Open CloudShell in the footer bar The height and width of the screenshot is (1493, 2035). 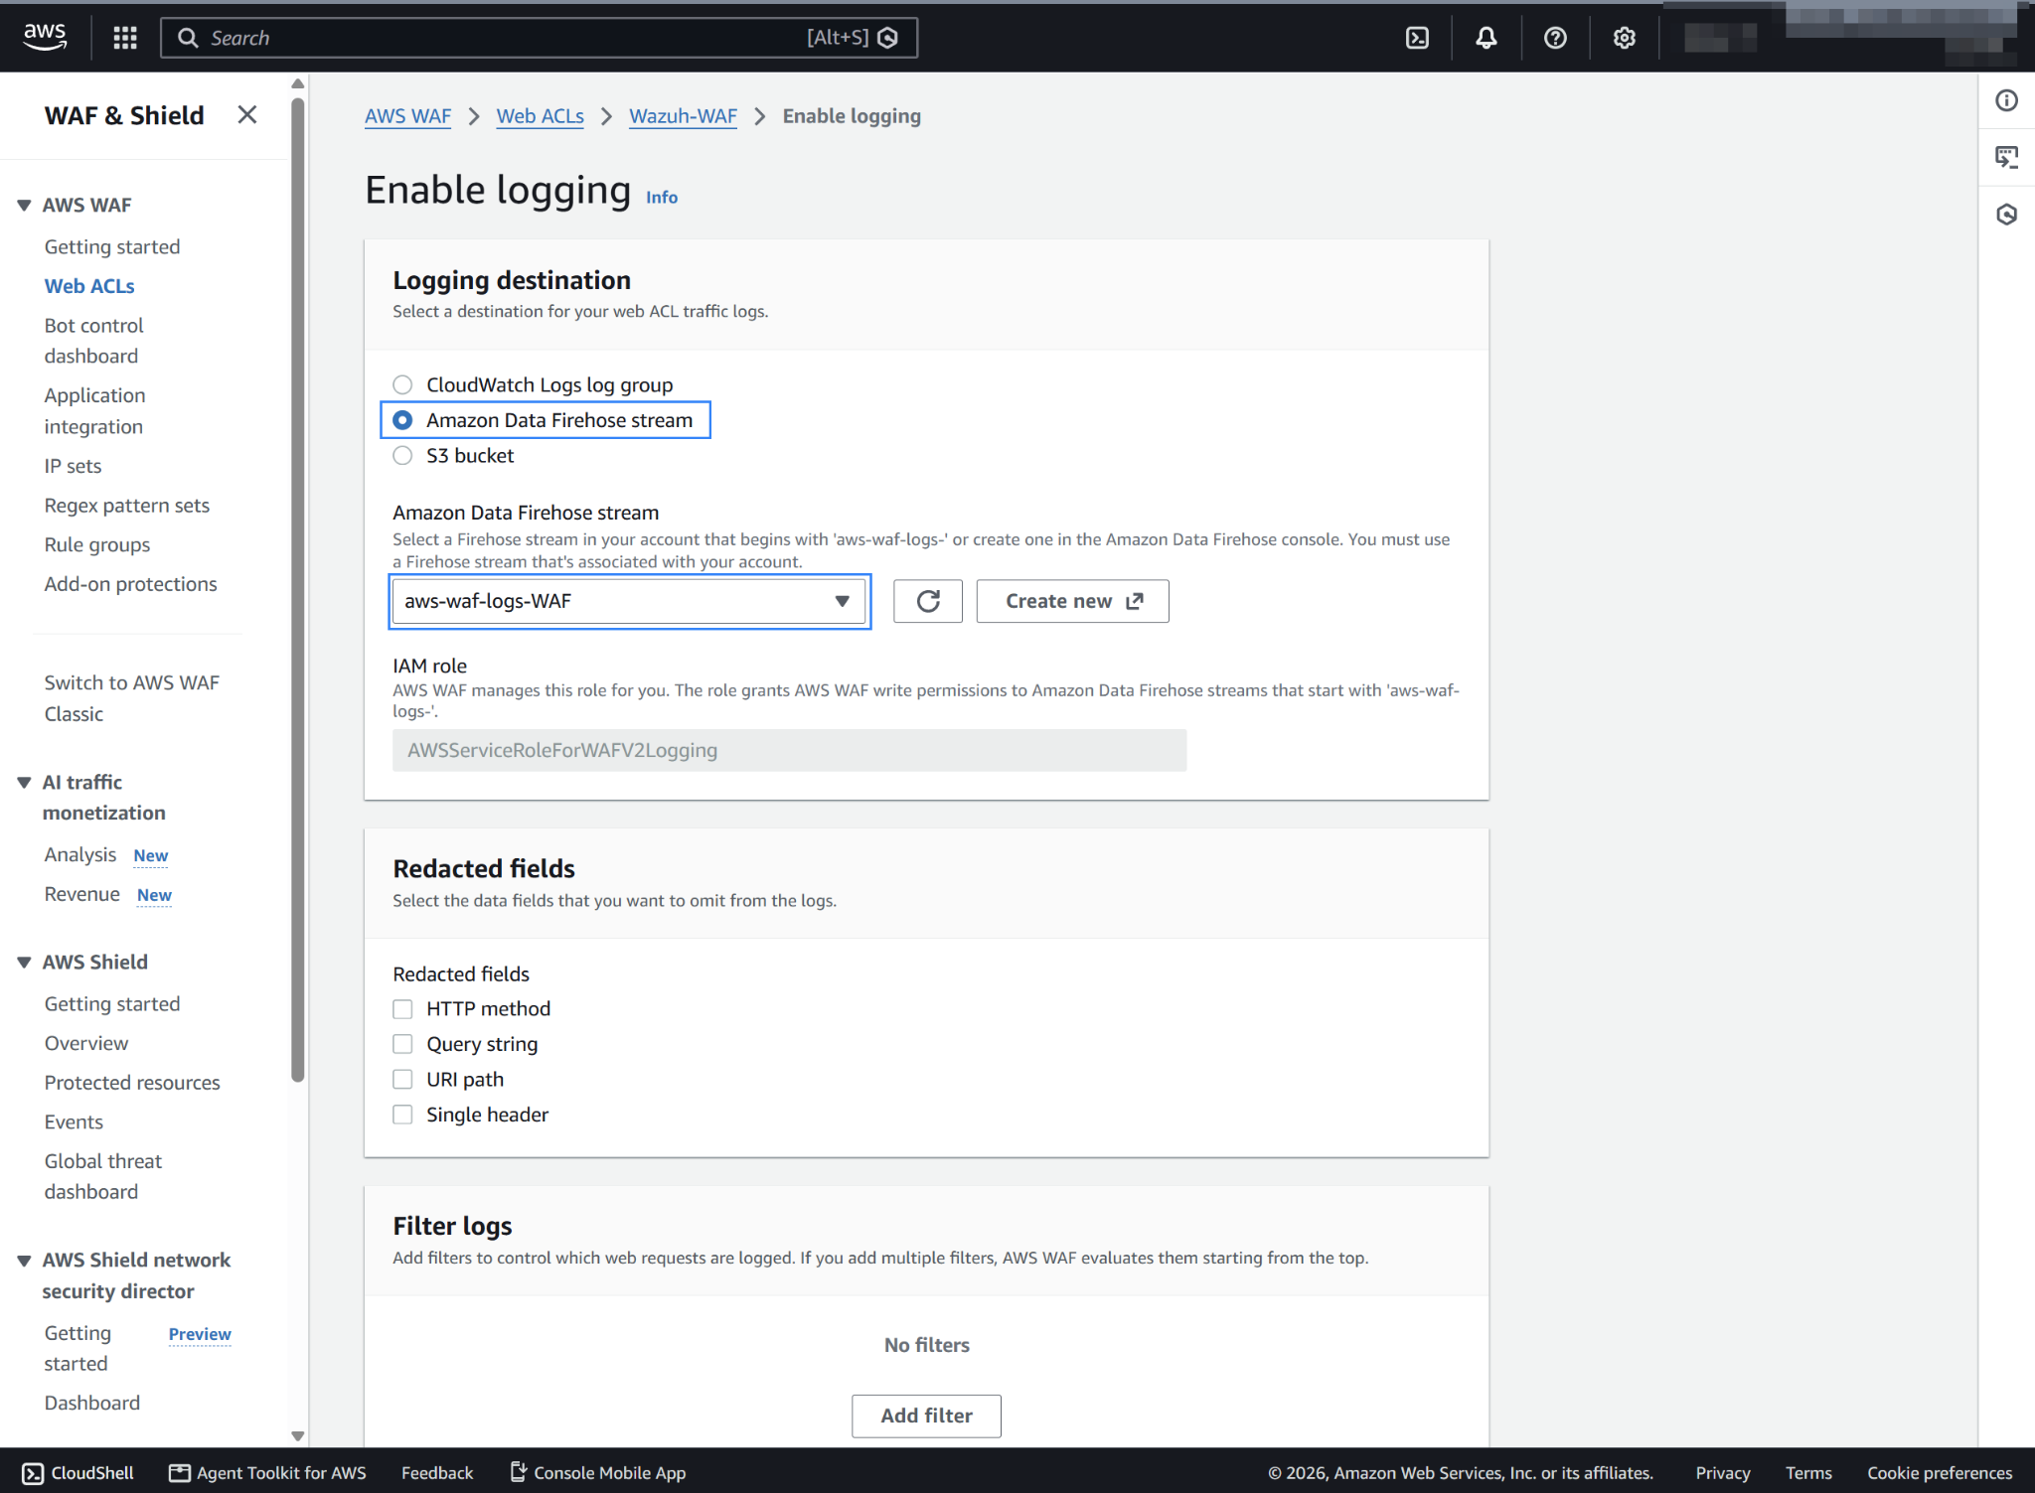click(78, 1472)
